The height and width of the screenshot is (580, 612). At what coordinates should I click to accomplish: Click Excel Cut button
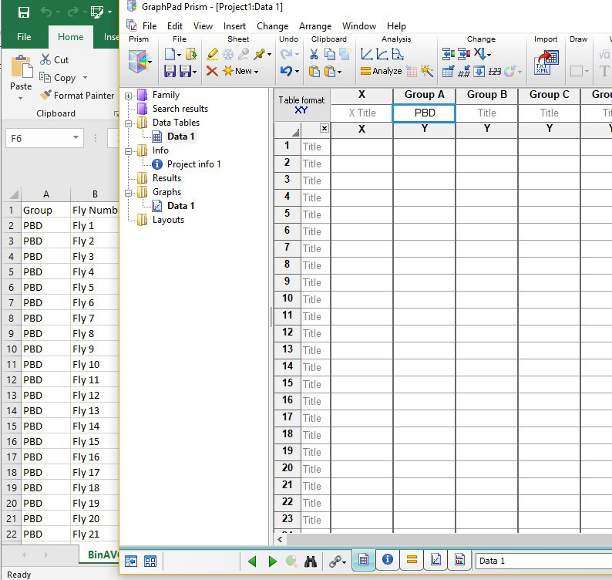tap(55, 59)
